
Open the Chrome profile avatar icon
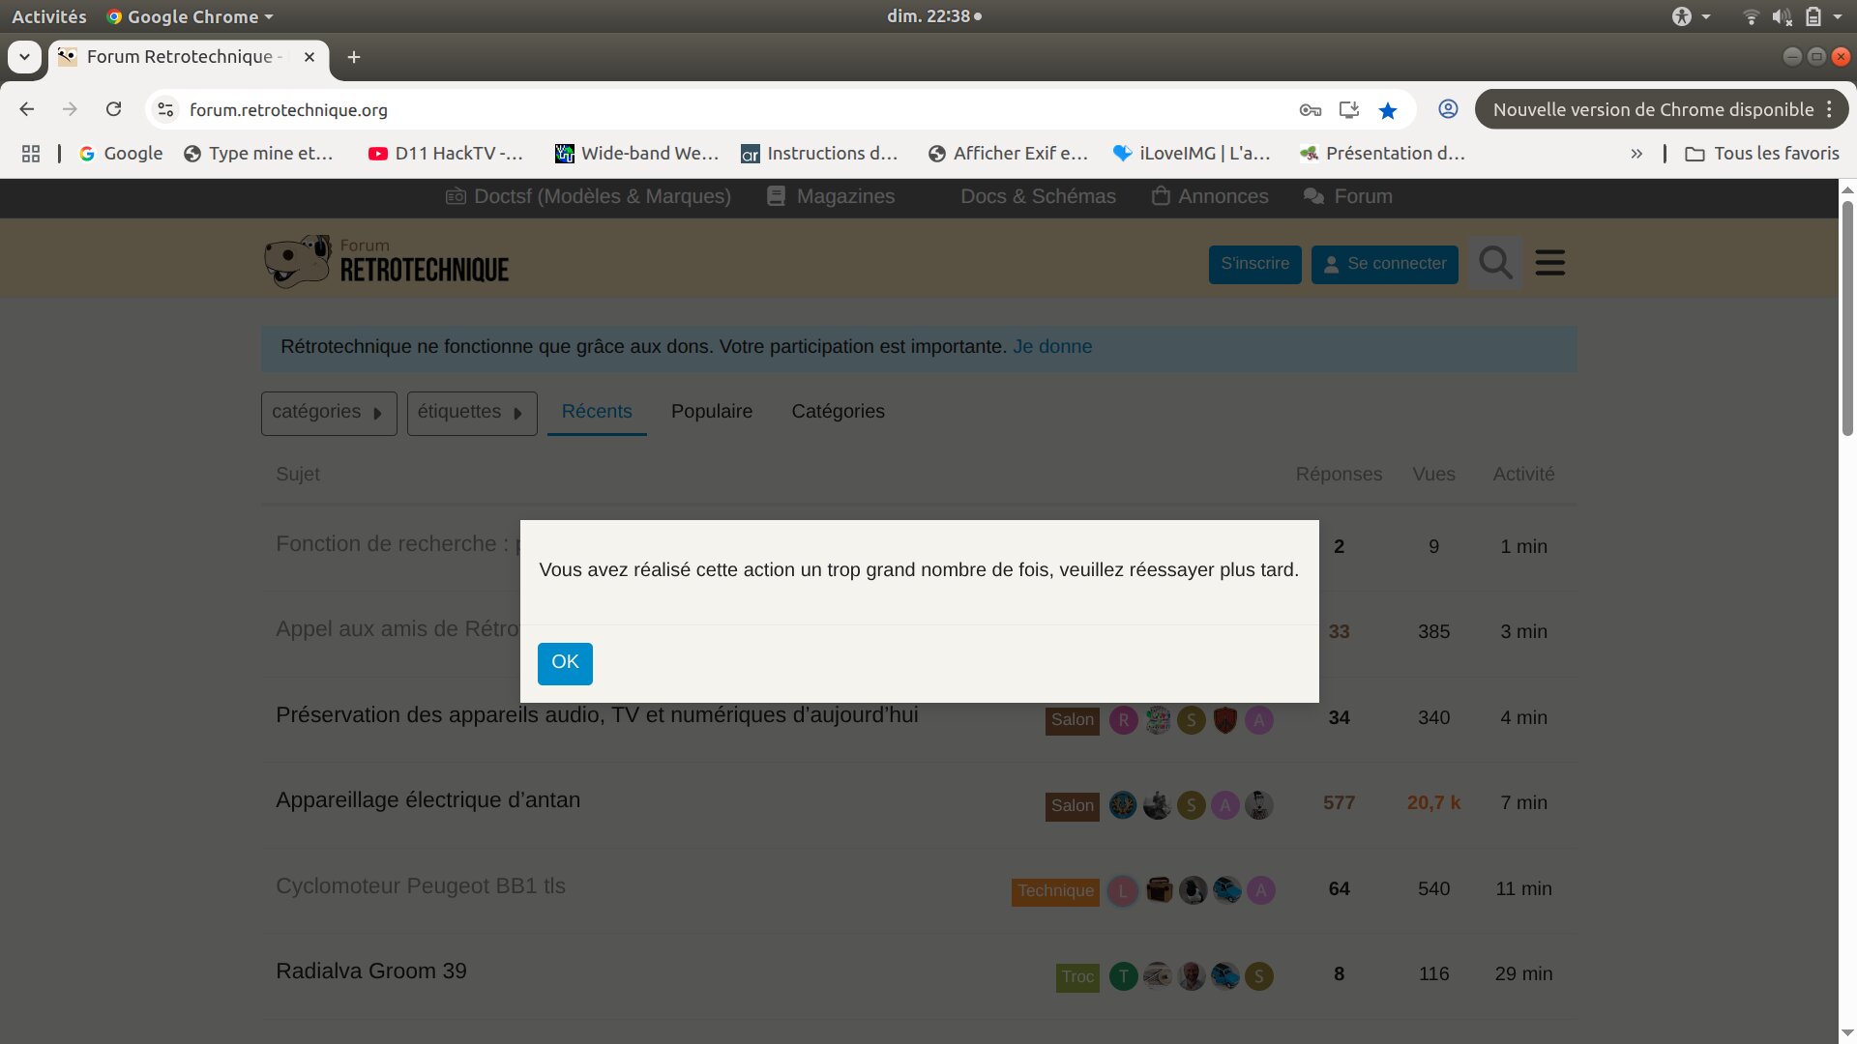(1448, 109)
